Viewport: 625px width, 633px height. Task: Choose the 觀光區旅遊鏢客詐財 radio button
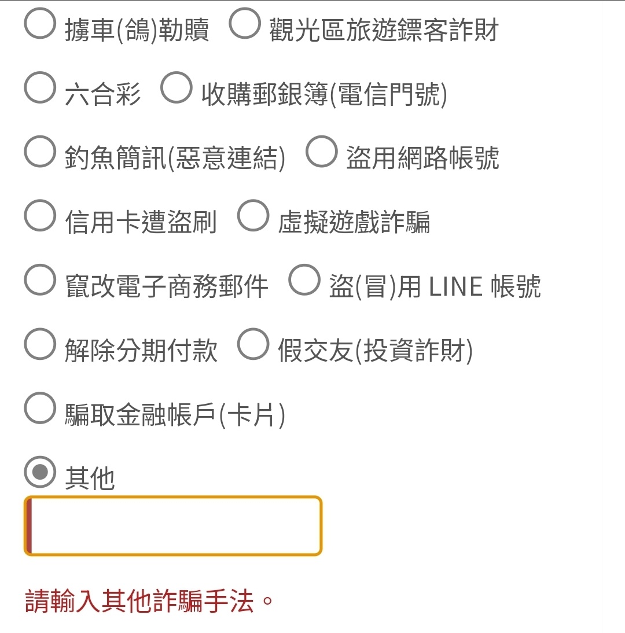(245, 23)
